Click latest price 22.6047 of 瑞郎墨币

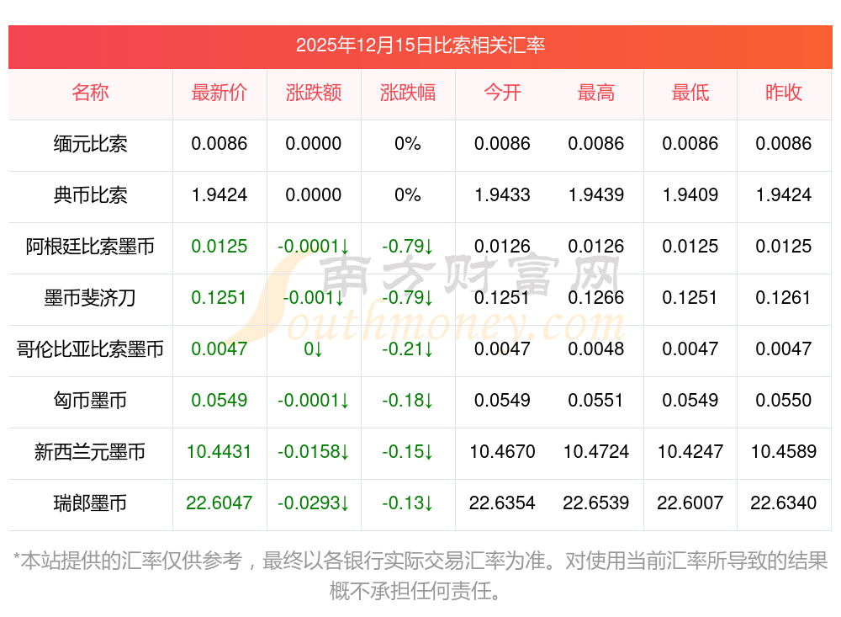pyautogui.click(x=220, y=503)
